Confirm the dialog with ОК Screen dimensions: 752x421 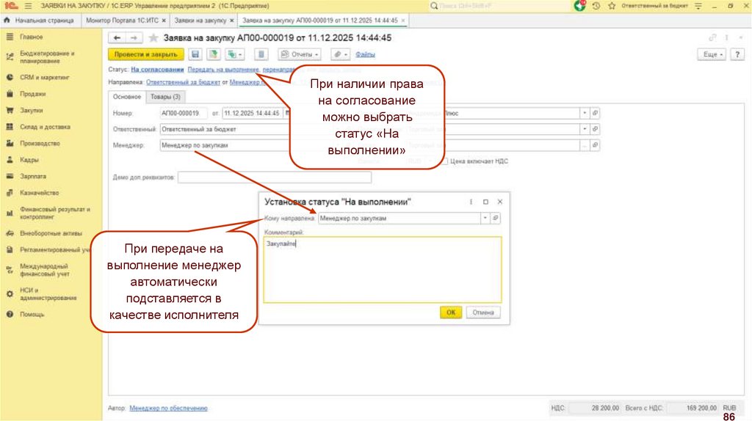[451, 312]
